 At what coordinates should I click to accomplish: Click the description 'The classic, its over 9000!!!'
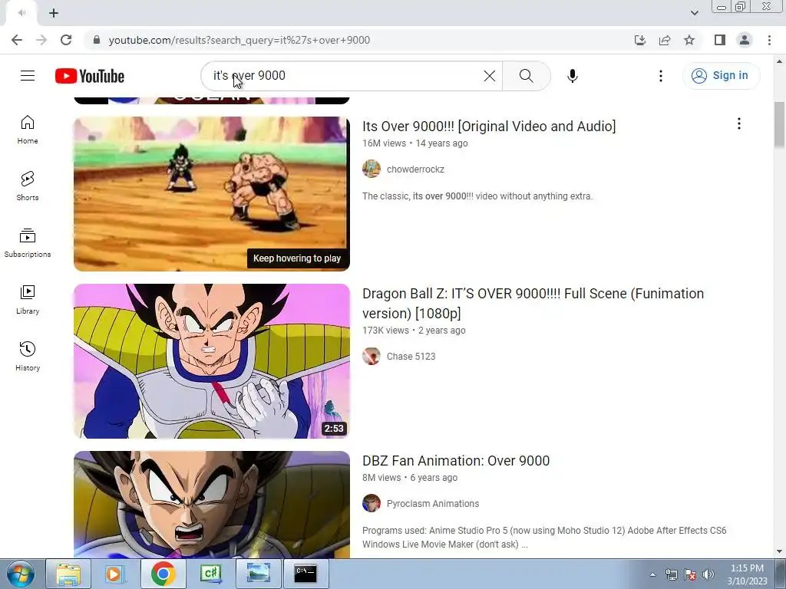pyautogui.click(x=477, y=196)
